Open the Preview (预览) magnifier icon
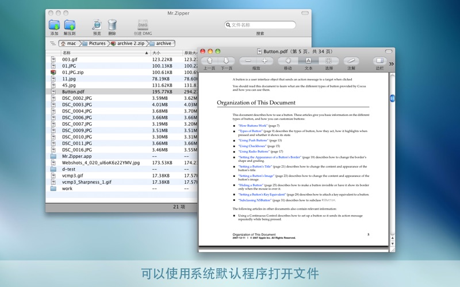460x287 pixels. (97, 25)
